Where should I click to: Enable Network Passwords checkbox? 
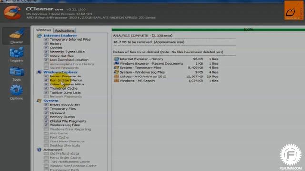pyautogui.click(x=46, y=96)
